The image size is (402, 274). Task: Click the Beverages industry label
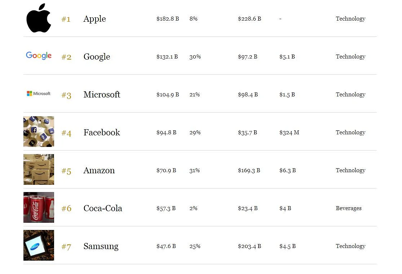349,208
